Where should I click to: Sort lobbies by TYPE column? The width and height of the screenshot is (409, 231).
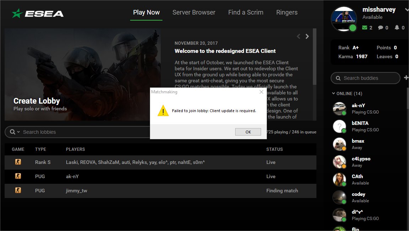(x=40, y=149)
